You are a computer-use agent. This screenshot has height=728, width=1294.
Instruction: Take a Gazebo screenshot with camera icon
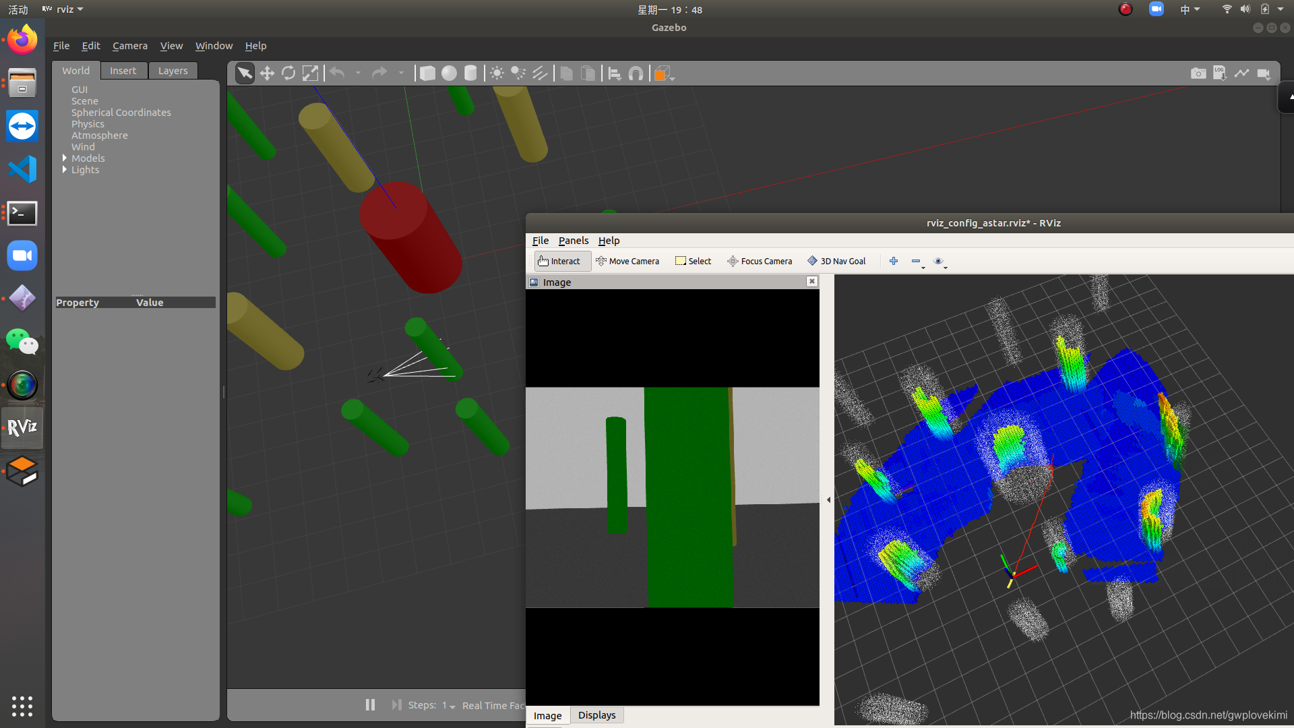pos(1198,73)
